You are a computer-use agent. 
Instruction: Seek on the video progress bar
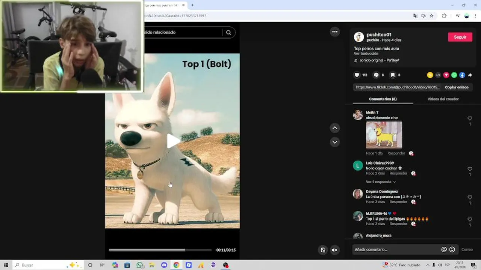[x=160, y=250]
